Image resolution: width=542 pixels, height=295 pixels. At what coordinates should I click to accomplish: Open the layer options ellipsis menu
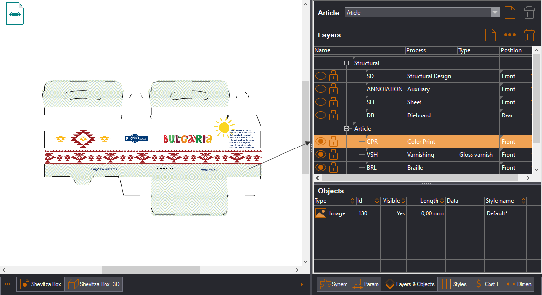pos(509,35)
